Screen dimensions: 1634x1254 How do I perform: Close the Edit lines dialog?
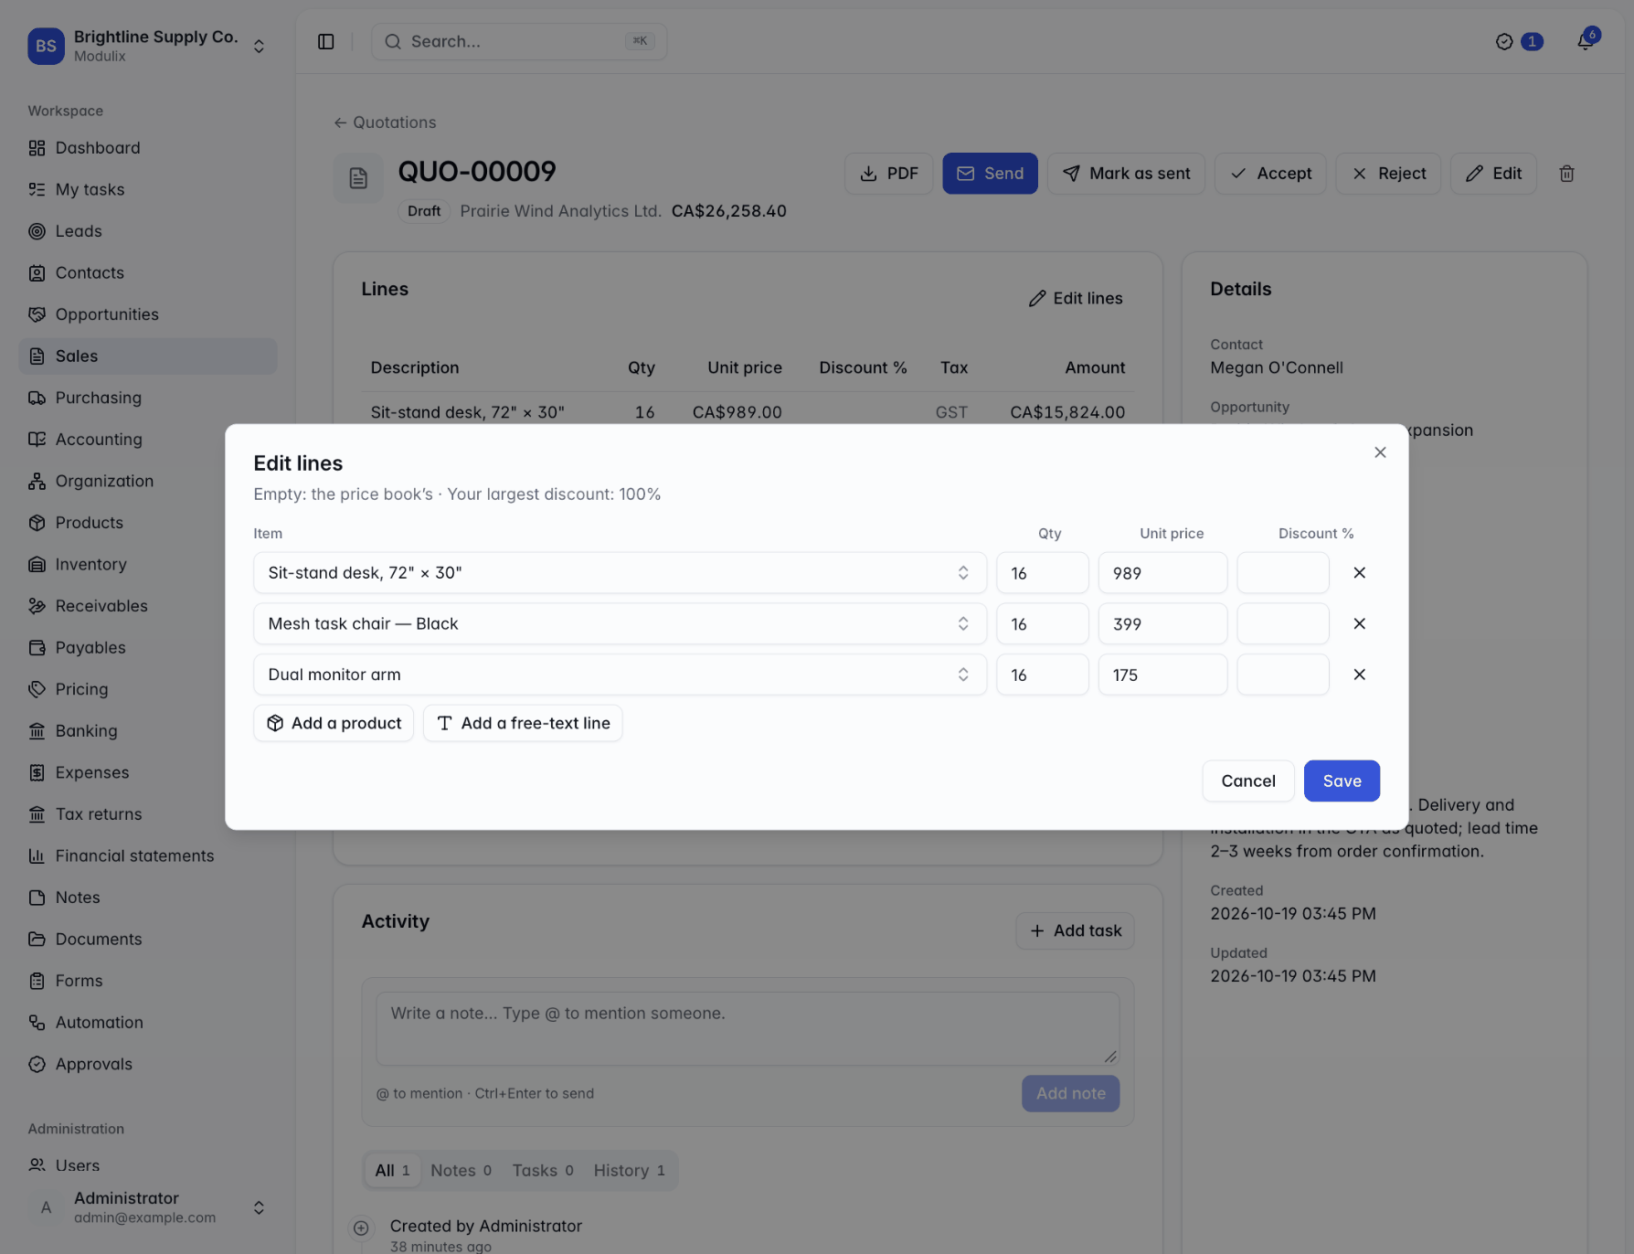click(x=1380, y=452)
